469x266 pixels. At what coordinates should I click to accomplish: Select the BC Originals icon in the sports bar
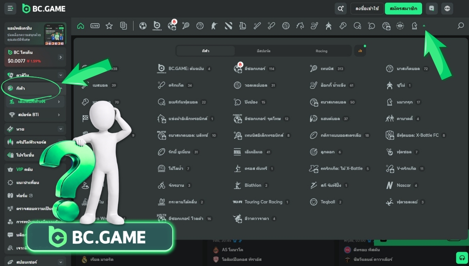coord(157,26)
